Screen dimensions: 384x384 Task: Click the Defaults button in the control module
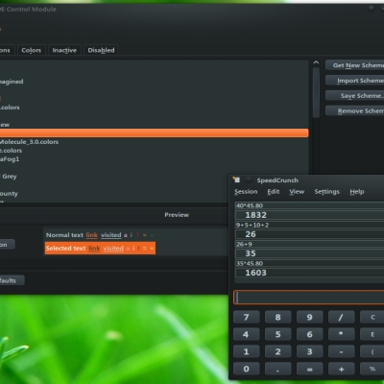point(12,280)
